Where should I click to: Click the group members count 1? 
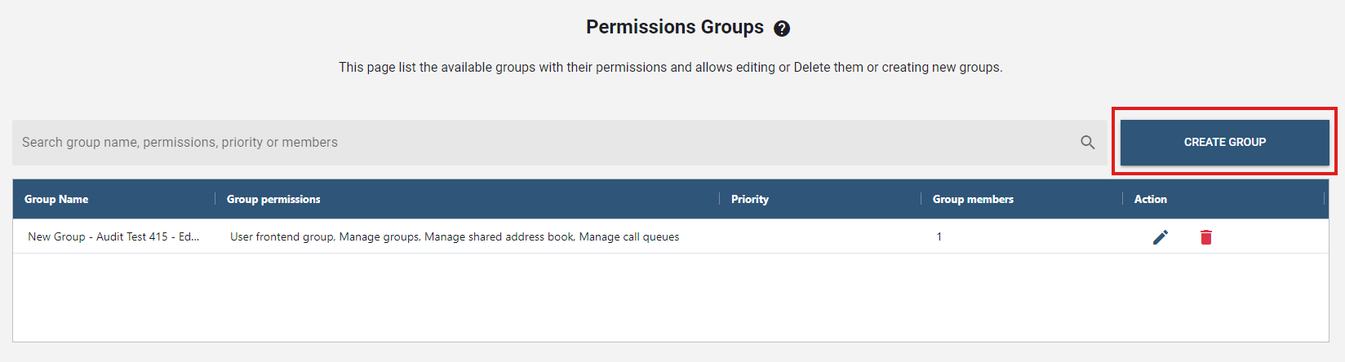click(939, 237)
